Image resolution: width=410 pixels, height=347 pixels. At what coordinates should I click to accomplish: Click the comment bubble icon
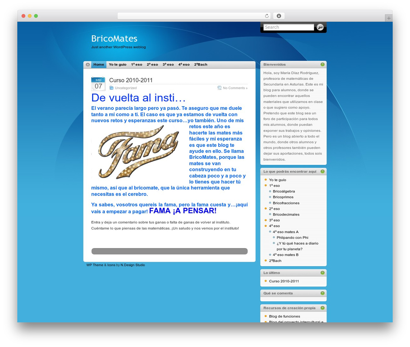(219, 88)
